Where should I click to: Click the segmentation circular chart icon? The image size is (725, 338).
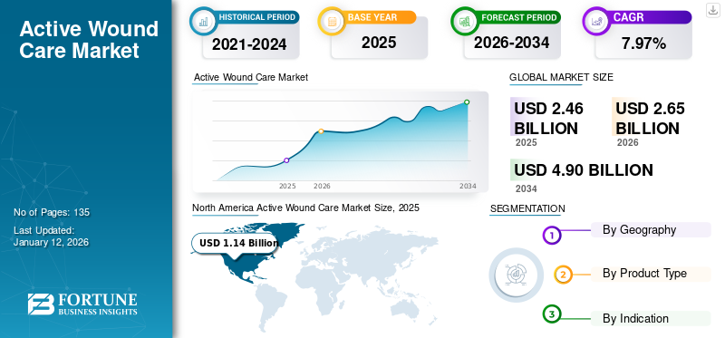point(517,275)
